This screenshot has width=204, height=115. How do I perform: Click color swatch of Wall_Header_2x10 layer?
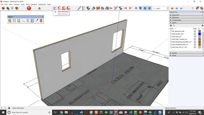pyautogui.click(x=200, y=34)
